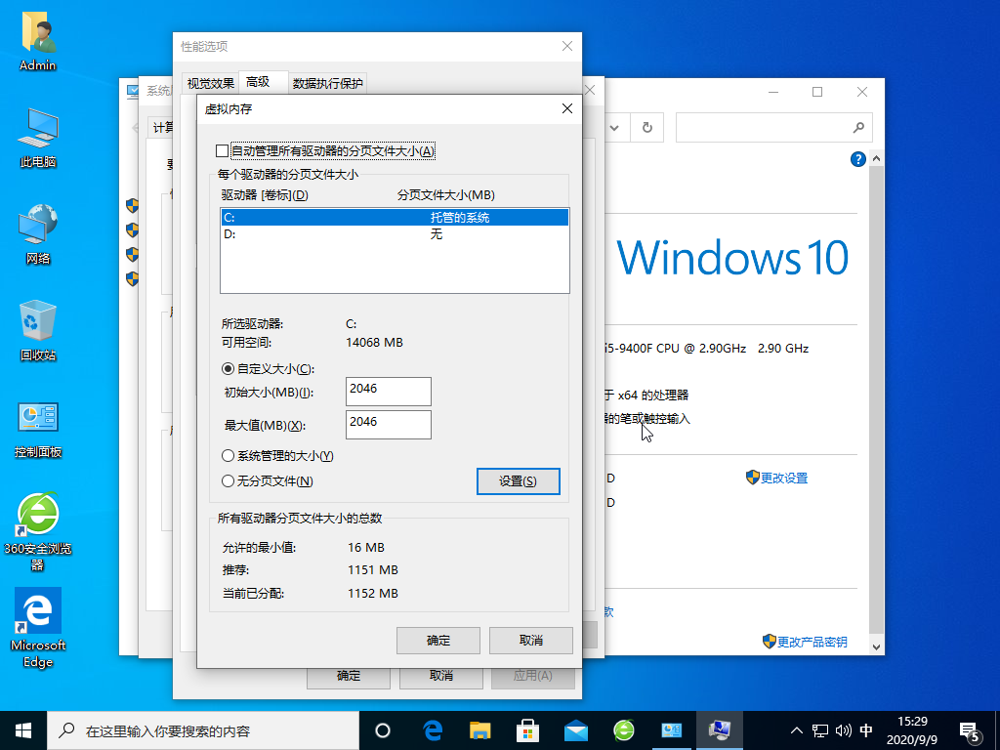Enable 自动管理所有驱动器的分页文件大小 checkbox
Image resolution: width=1000 pixels, height=750 pixels.
pos(223,151)
